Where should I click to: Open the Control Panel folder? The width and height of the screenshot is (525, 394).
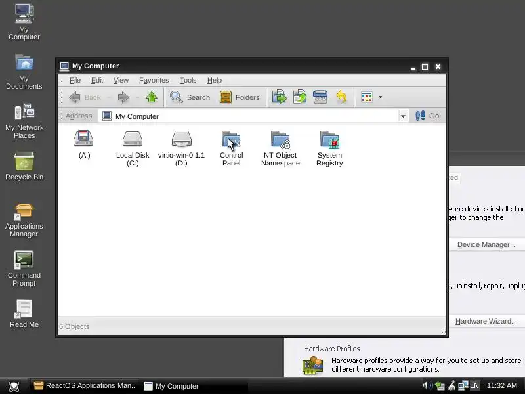pos(232,148)
